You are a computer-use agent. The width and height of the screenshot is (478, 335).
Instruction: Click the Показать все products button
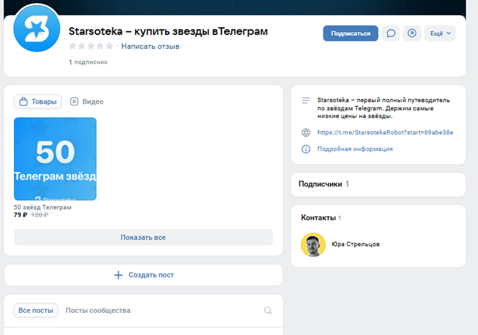click(143, 237)
